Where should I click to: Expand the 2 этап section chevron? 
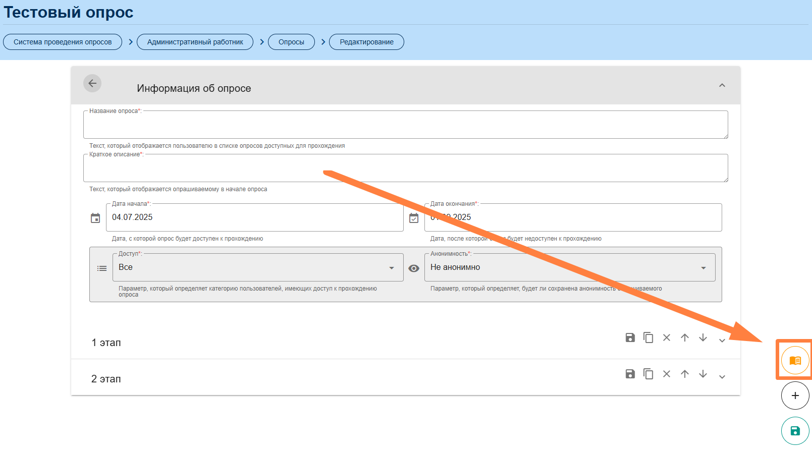[722, 377]
